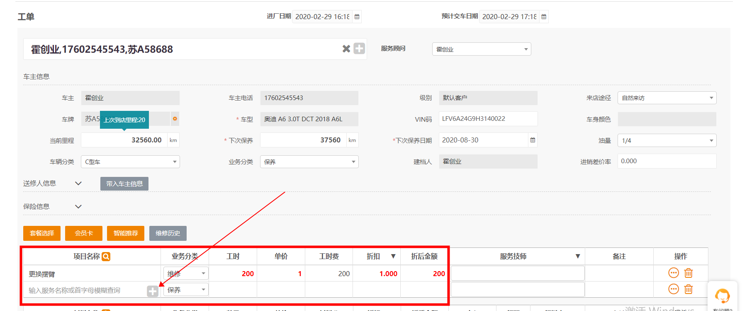This screenshot has height=311, width=742.
Task: Open the 来店途径 dropdown showing 自然来访
Action: click(x=667, y=98)
